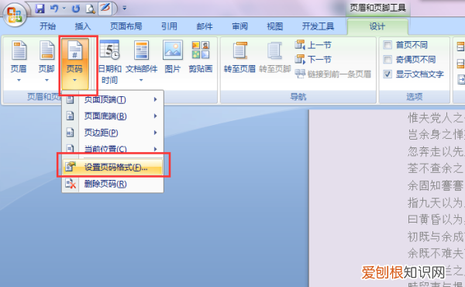Open print preview from quick access toolbar
Image resolution: width=465 pixels, height=287 pixels.
90,9
